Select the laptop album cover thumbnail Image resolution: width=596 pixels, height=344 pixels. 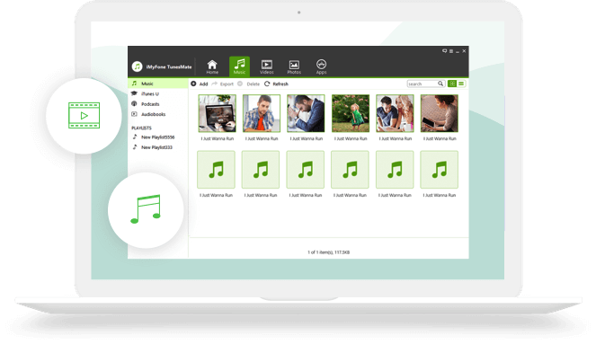217,113
